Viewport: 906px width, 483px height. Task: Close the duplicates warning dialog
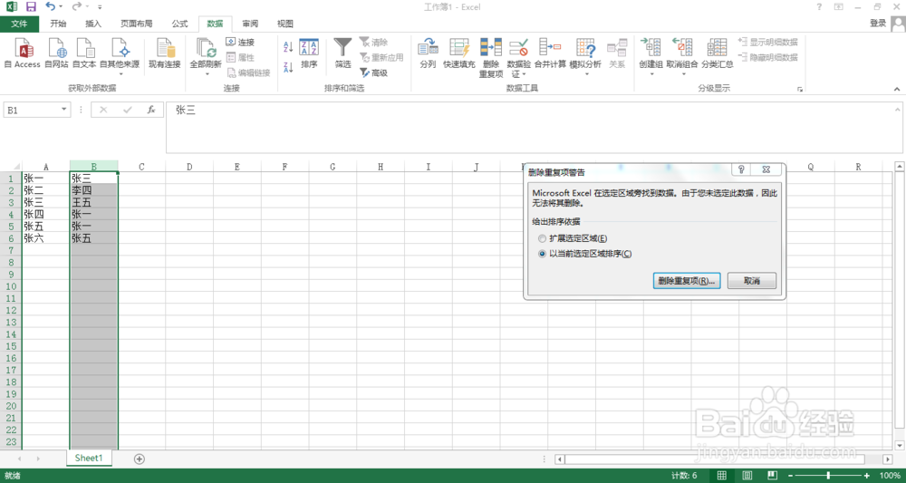[766, 169]
